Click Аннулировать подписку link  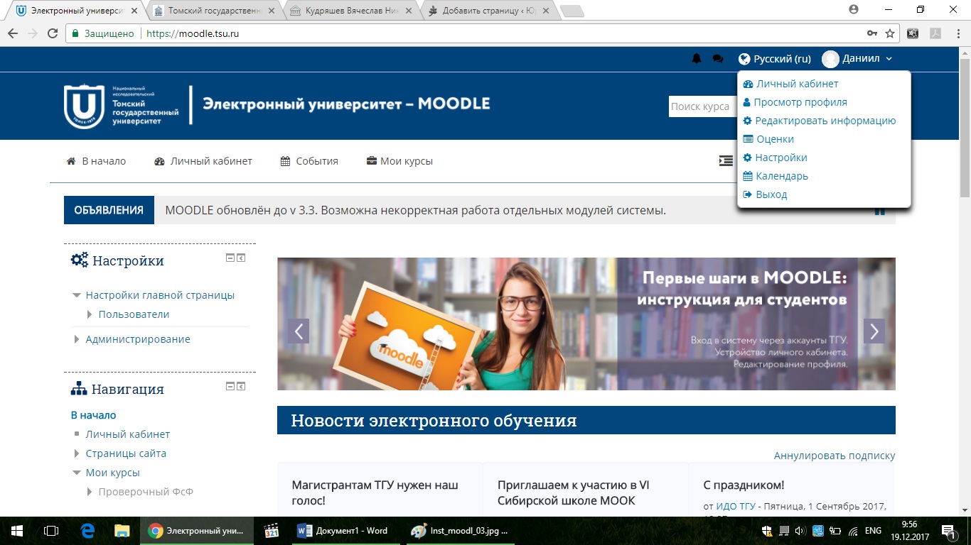(835, 456)
